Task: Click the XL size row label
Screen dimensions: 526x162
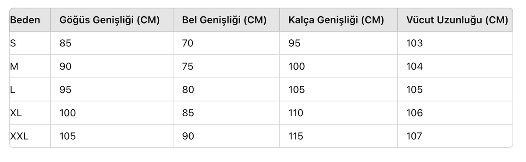Action: coord(16,113)
